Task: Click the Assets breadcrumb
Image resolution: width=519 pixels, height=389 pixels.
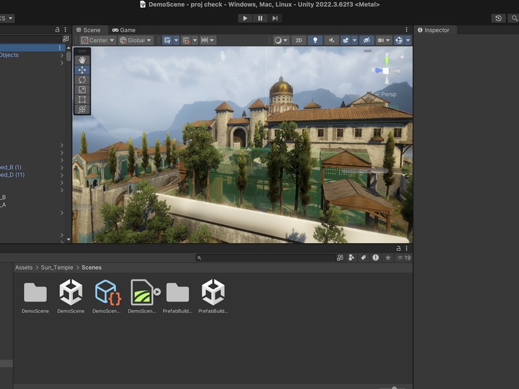Action: coord(23,266)
